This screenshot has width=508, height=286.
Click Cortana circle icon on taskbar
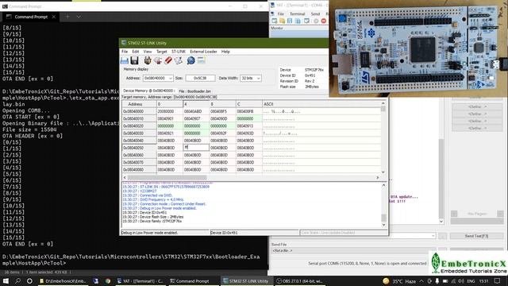pos(29,280)
